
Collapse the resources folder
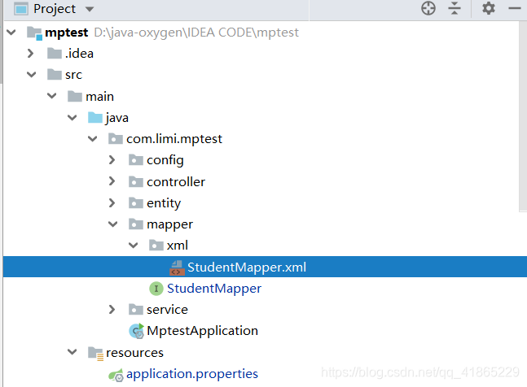click(72, 352)
